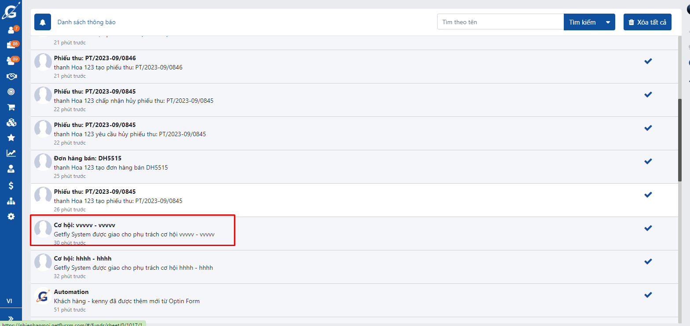The width and height of the screenshot is (690, 326).
Task: Click the line chart reports icon
Action: point(11,153)
